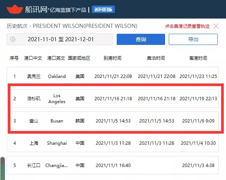Click the 到港时间 column header
The image size is (226, 180).
112,58
